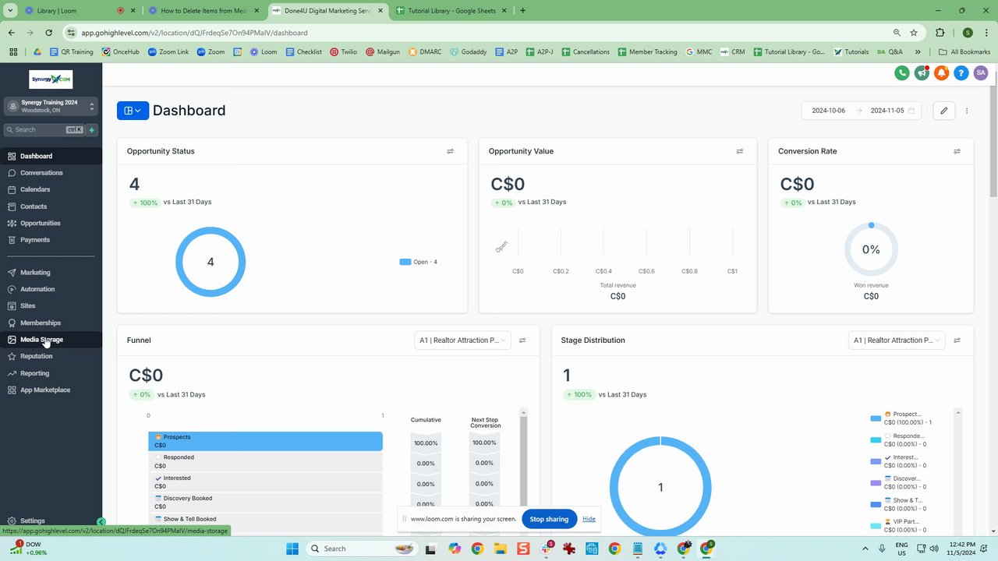This screenshot has height=561, width=998.
Task: Click the Hide link on the sharing bar
Action: 589,519
